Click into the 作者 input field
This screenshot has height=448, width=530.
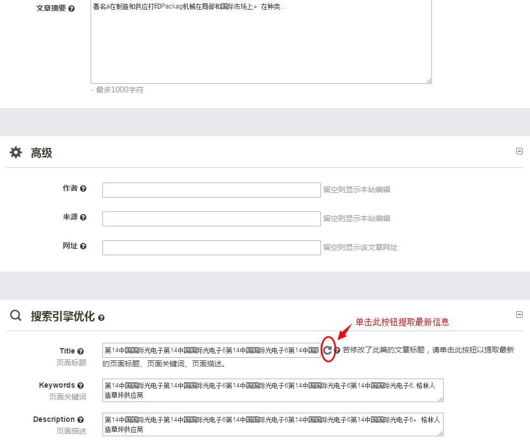coord(211,190)
